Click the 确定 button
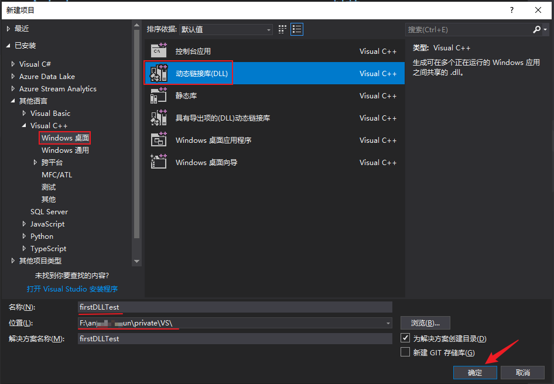This screenshot has width=554, height=384. pos(475,372)
